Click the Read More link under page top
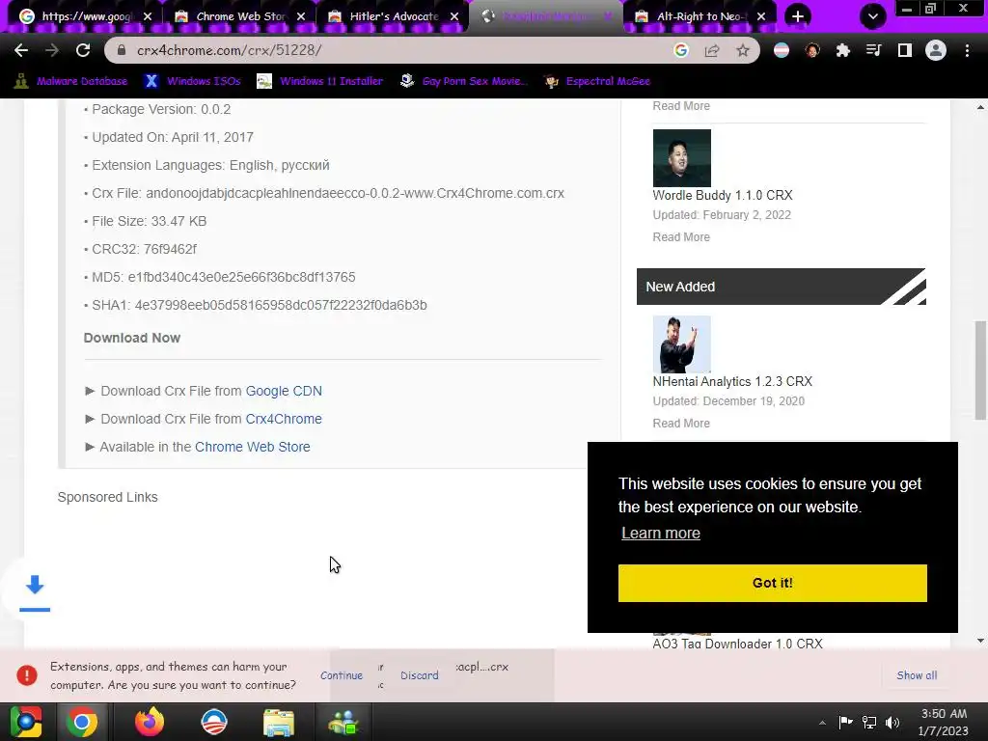 point(681,106)
